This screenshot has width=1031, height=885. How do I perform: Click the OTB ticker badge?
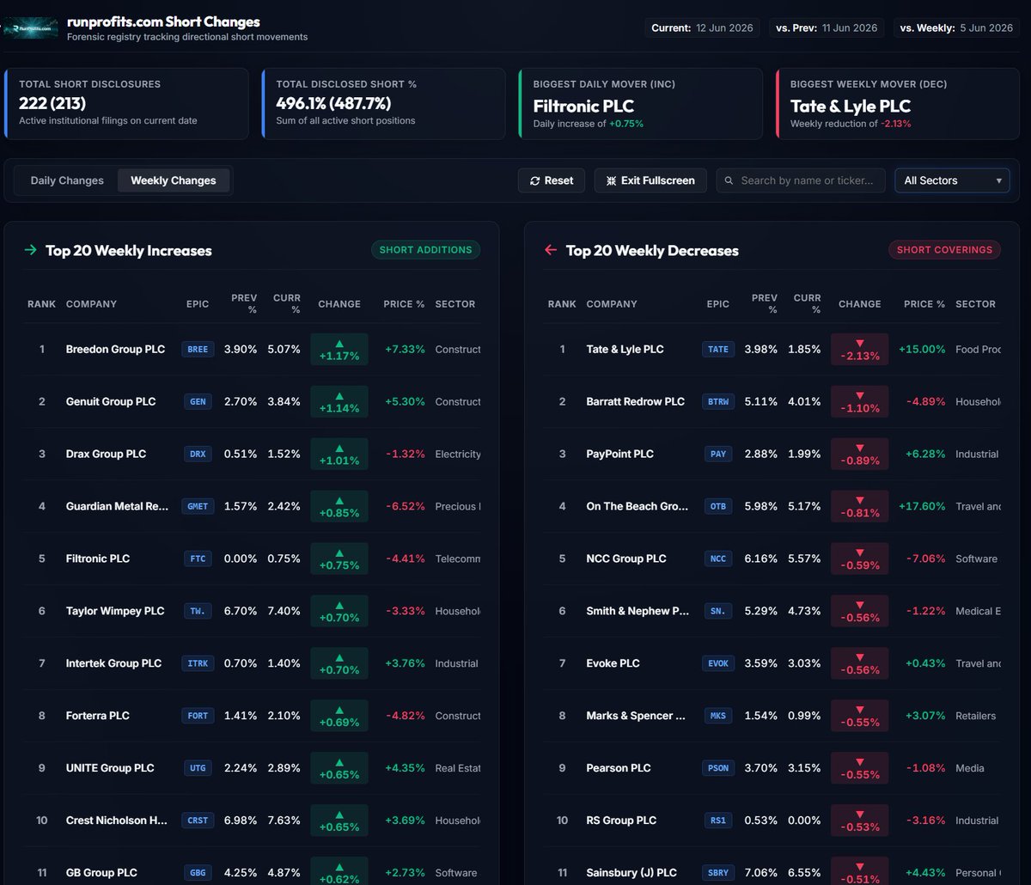coord(718,506)
